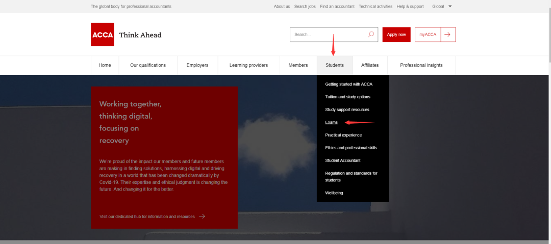The height and width of the screenshot is (244, 551).
Task: Click the search magnifier icon
Action: pyautogui.click(x=371, y=35)
